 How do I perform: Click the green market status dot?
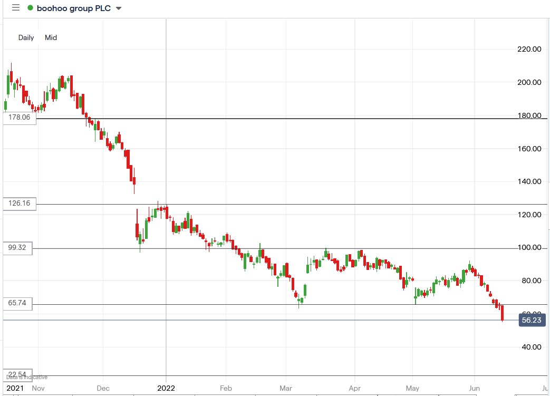(x=31, y=8)
